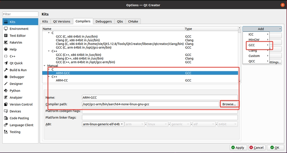Click Browse for compiler path
The height and width of the screenshot is (153, 287).
[229, 104]
